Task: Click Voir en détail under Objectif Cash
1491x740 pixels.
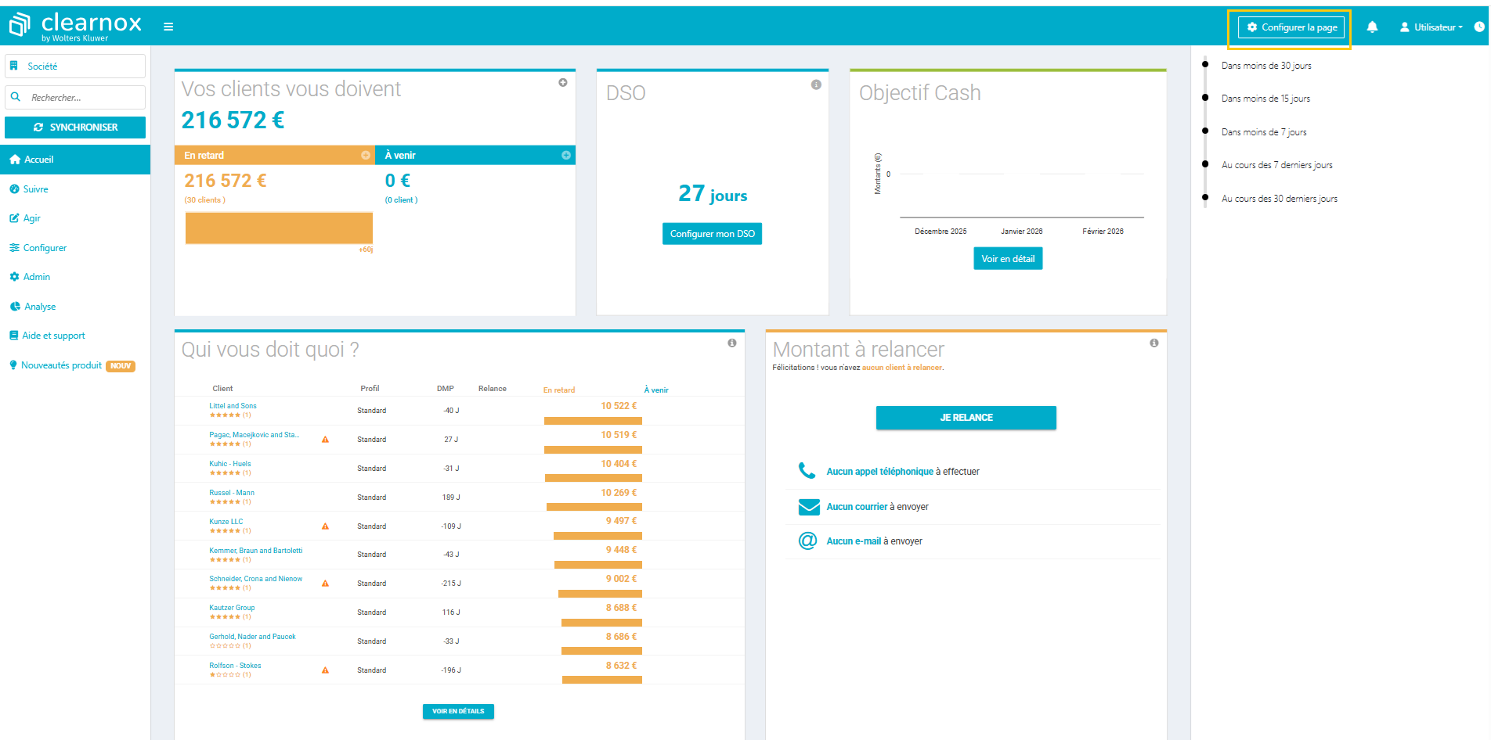Action: [1008, 259]
